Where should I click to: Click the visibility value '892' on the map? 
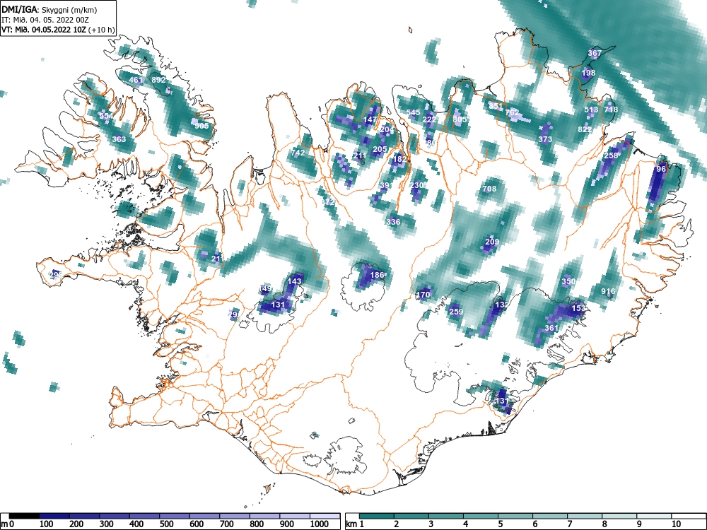click(x=158, y=80)
